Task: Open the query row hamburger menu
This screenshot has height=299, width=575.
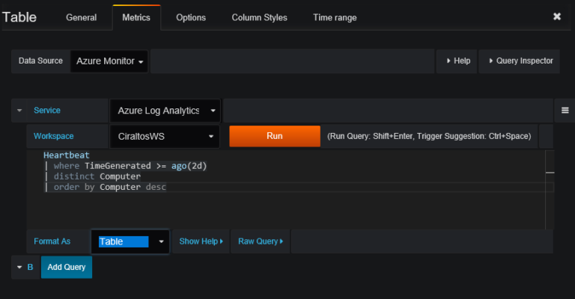Action: 566,111
